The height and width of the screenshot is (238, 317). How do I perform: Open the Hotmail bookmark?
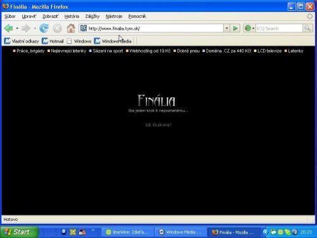53,41
